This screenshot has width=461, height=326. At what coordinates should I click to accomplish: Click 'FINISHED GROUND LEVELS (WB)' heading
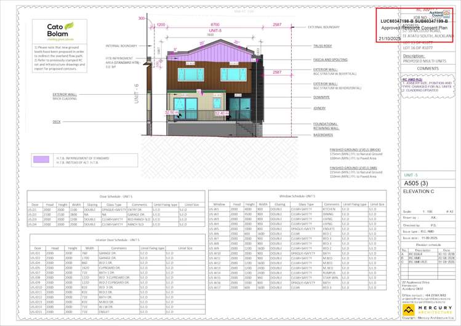pos(353,168)
